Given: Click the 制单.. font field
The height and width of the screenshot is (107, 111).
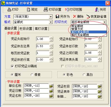Looking at the screenshot, I should point(85,96).
